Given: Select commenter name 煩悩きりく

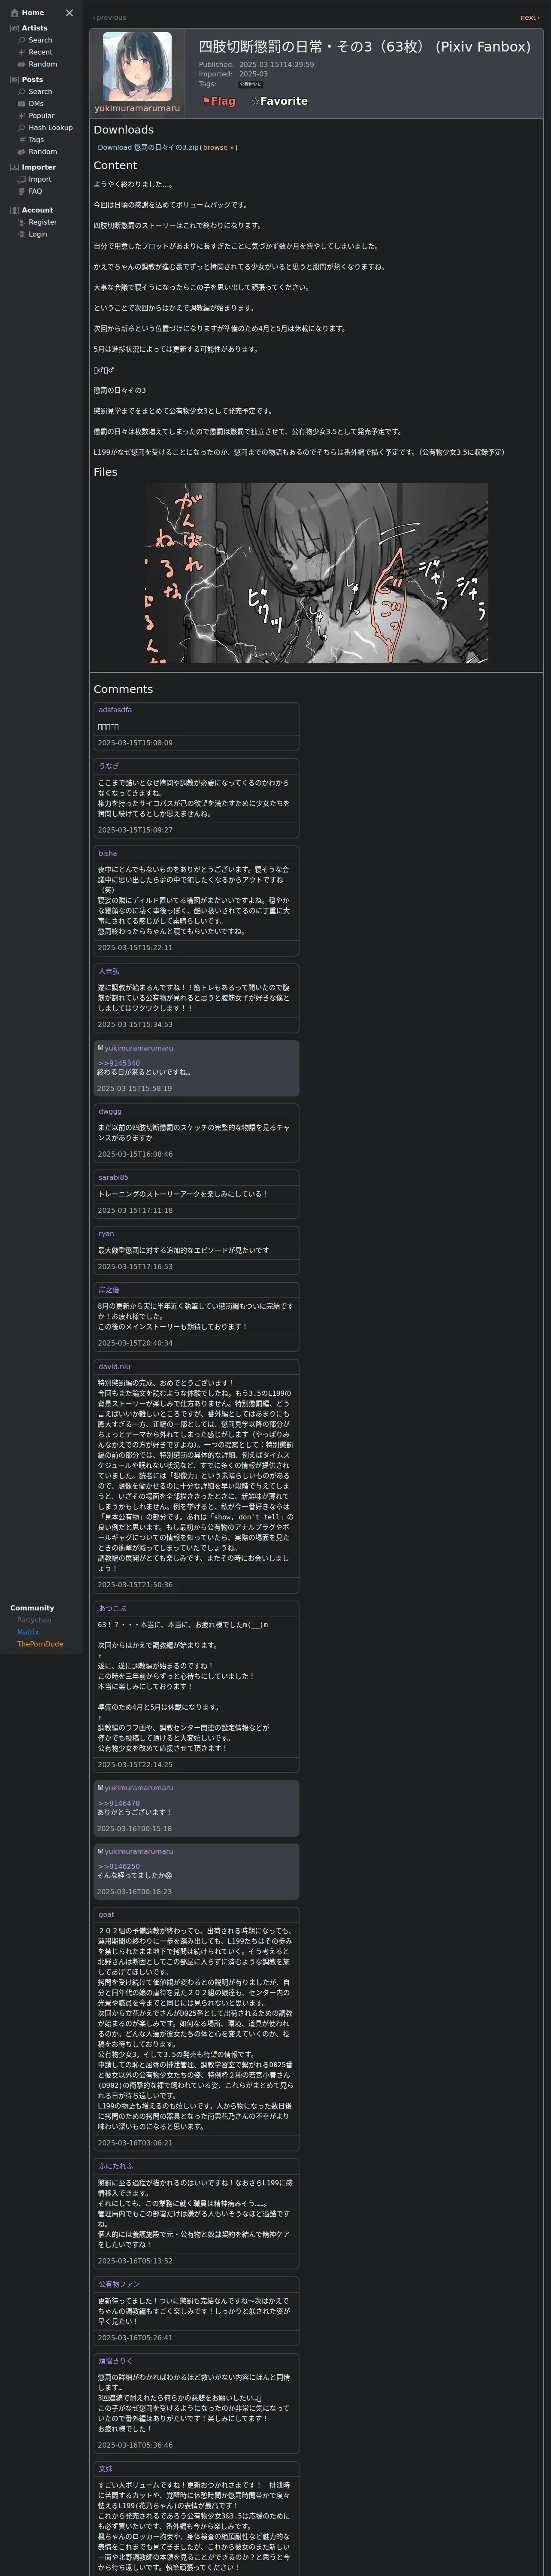Looking at the screenshot, I should 115,2361.
